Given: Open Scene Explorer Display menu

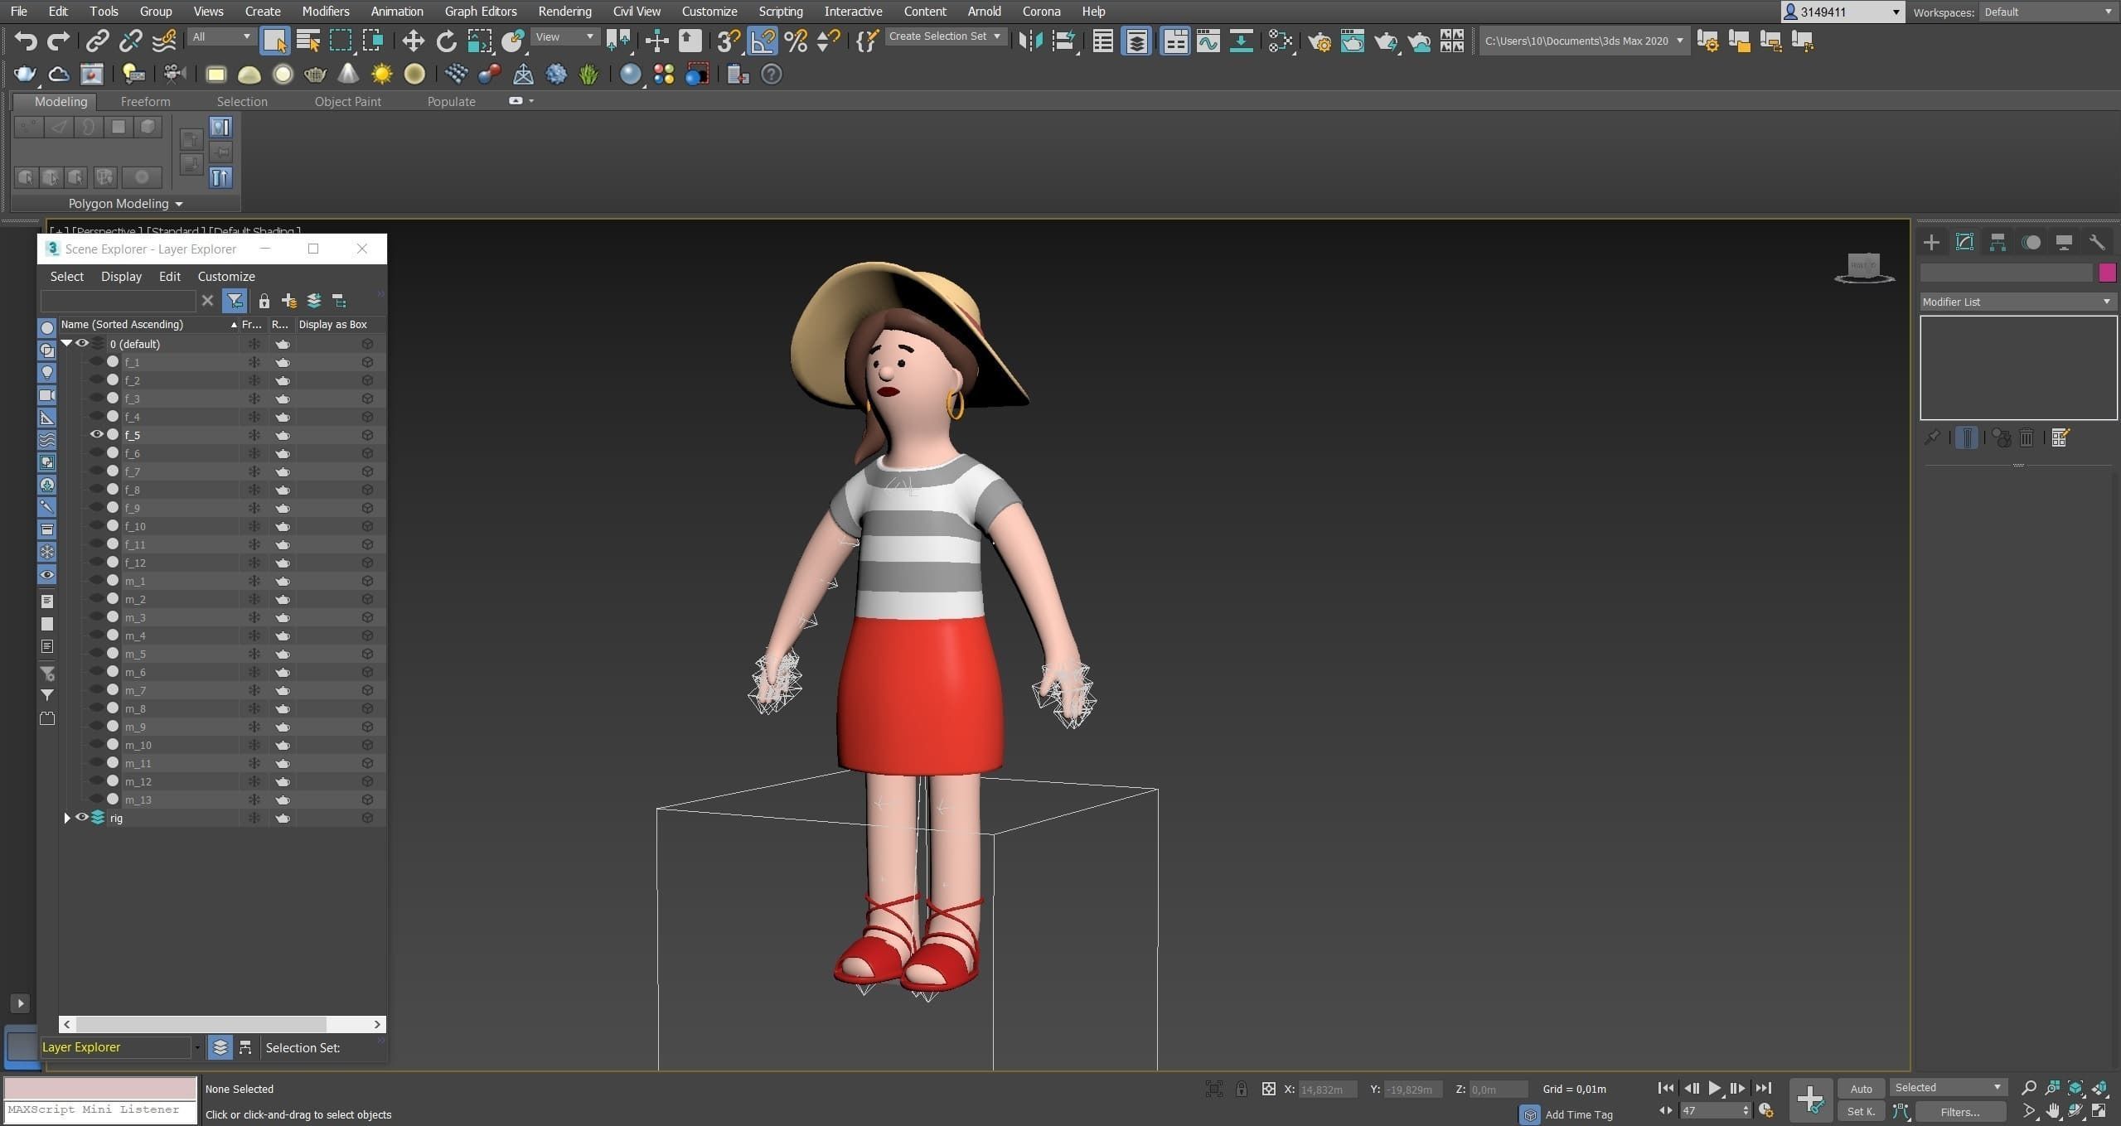Looking at the screenshot, I should (x=121, y=276).
